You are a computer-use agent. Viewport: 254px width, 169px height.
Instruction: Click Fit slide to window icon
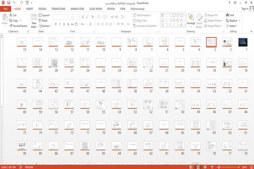[251, 167]
